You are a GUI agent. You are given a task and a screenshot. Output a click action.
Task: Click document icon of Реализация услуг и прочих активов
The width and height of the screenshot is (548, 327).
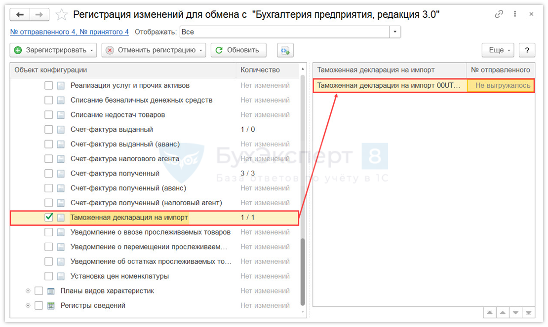61,85
